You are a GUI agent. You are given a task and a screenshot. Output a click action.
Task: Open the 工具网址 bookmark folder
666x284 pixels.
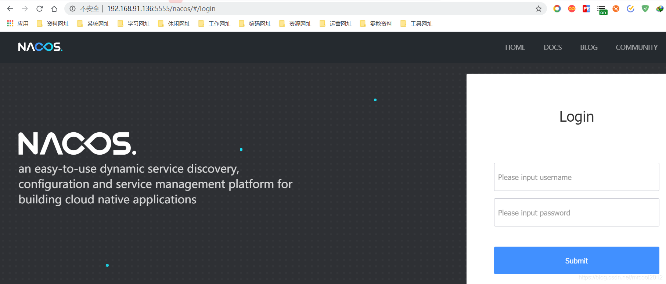coord(417,23)
